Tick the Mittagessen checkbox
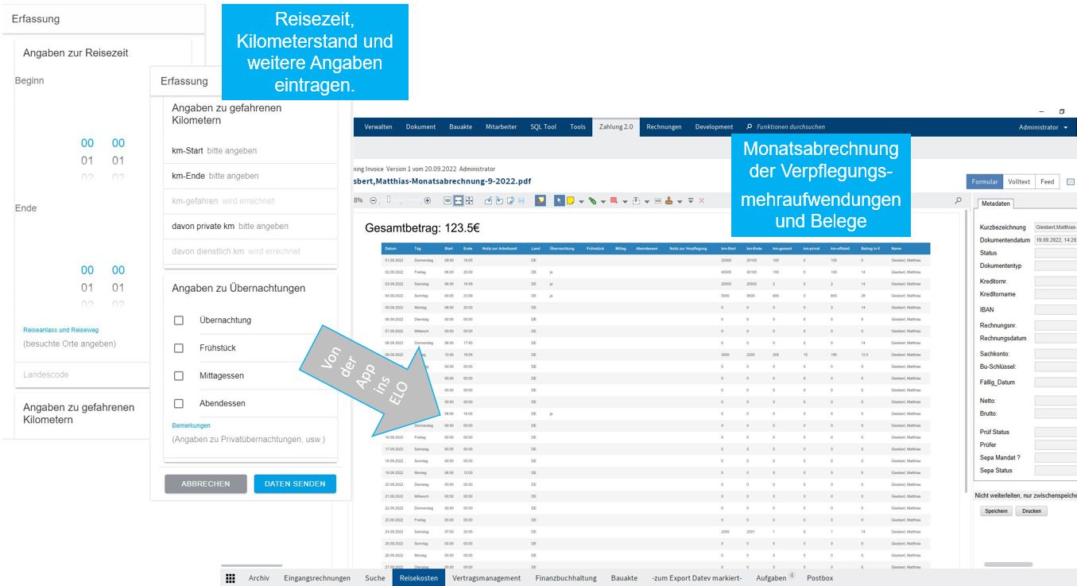This screenshot has height=586, width=1077. pos(179,375)
